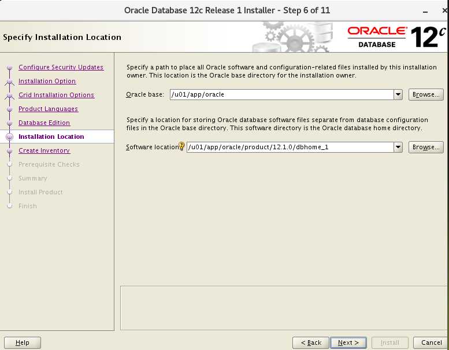449x350 pixels.
Task: Expand the Software location dropdown arrow
Action: click(398, 148)
